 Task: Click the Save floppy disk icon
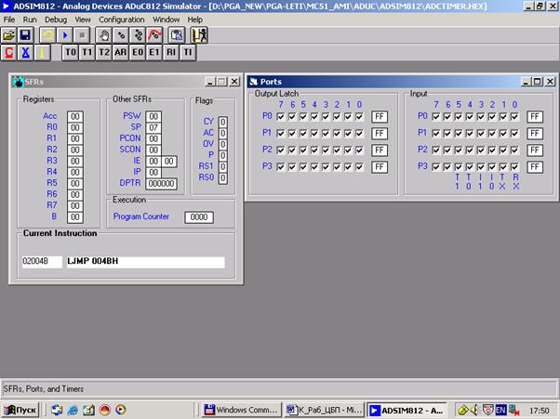pyautogui.click(x=25, y=35)
